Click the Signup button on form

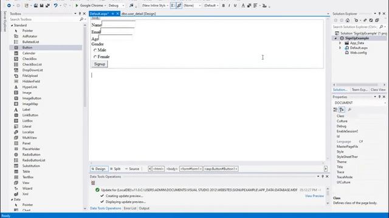tap(100, 64)
